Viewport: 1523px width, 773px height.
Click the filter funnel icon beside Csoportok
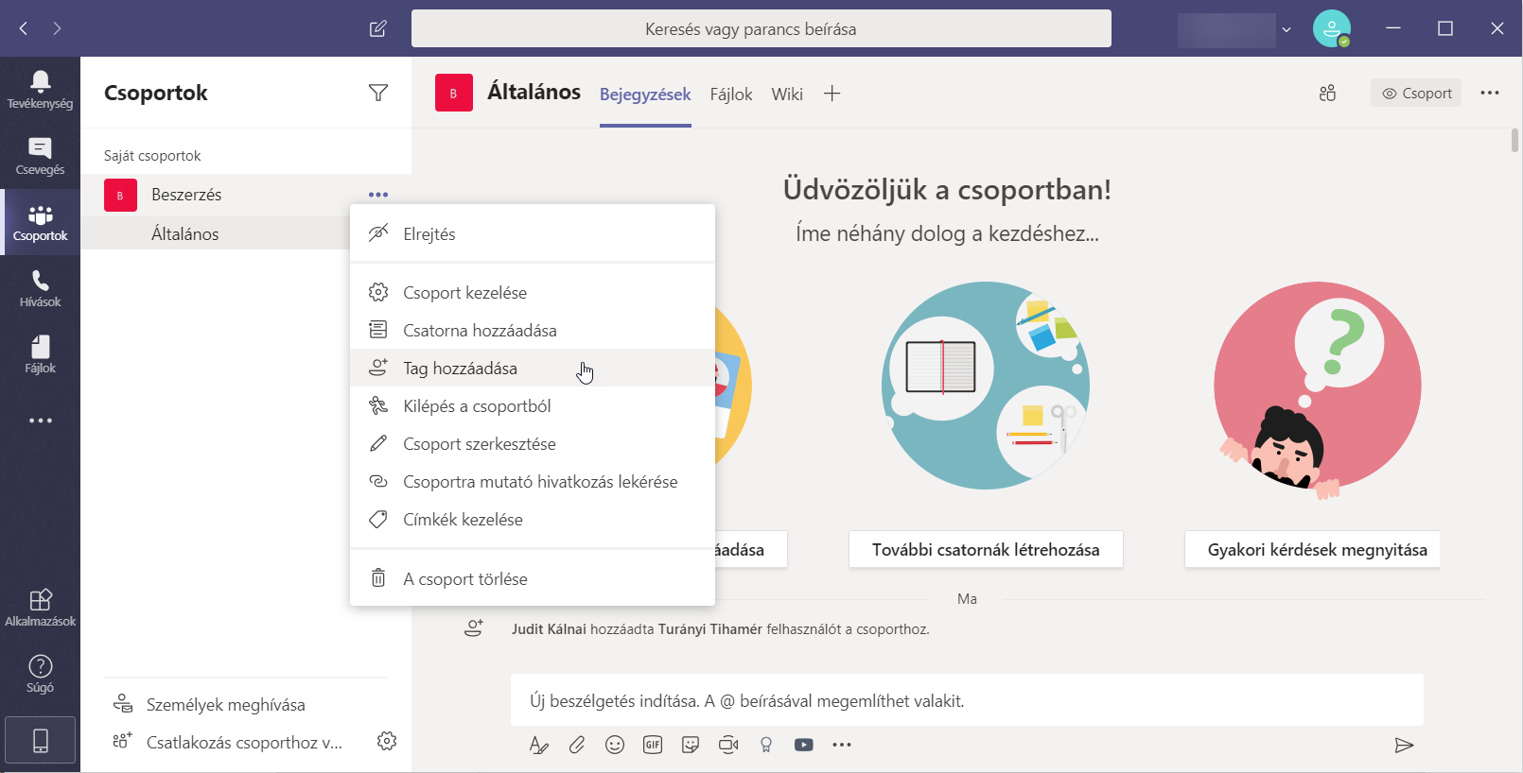coord(378,93)
